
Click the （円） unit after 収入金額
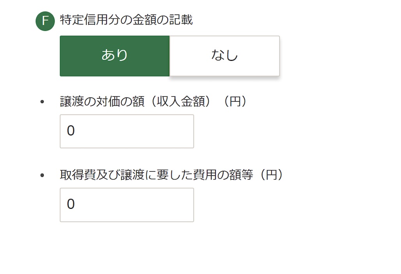[x=235, y=101]
